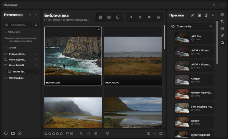This screenshot has width=228, height=139.
Task: Click the folder search field
Action: tap(18, 25)
